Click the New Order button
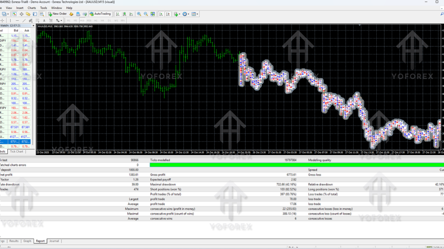 click(57, 14)
